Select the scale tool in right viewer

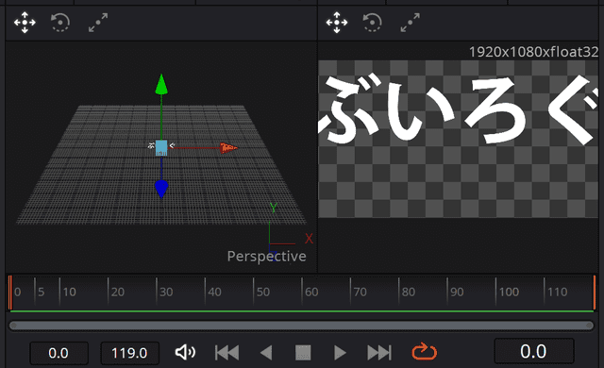[410, 23]
